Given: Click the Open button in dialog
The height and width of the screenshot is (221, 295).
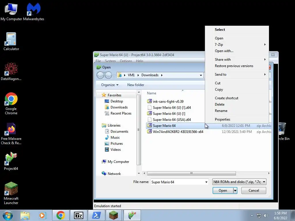Looking at the screenshot, I should pos(223,190).
